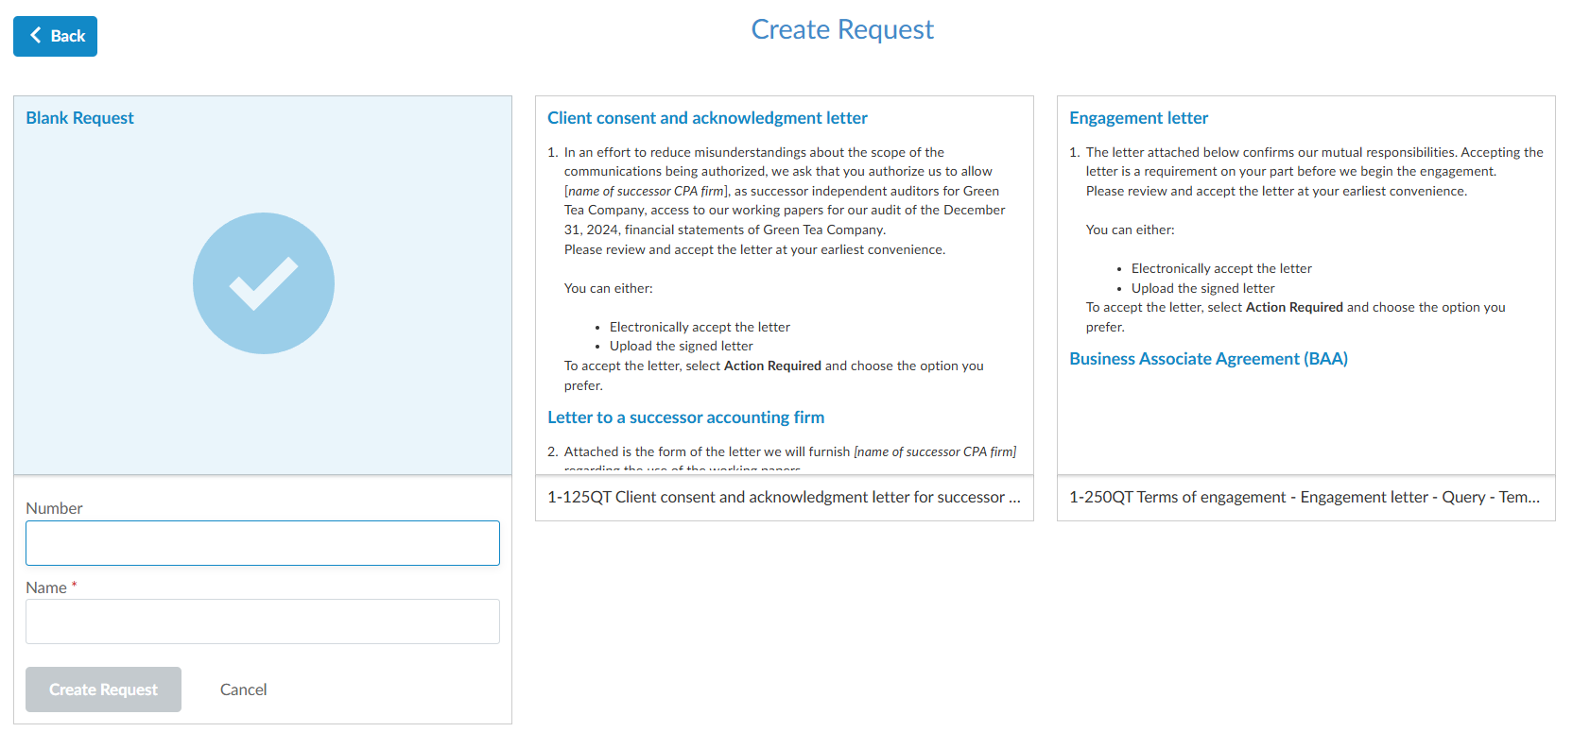Click "Upload the signed letter" in Client consent card
Screen dimensions: 1573x732
[682, 346]
